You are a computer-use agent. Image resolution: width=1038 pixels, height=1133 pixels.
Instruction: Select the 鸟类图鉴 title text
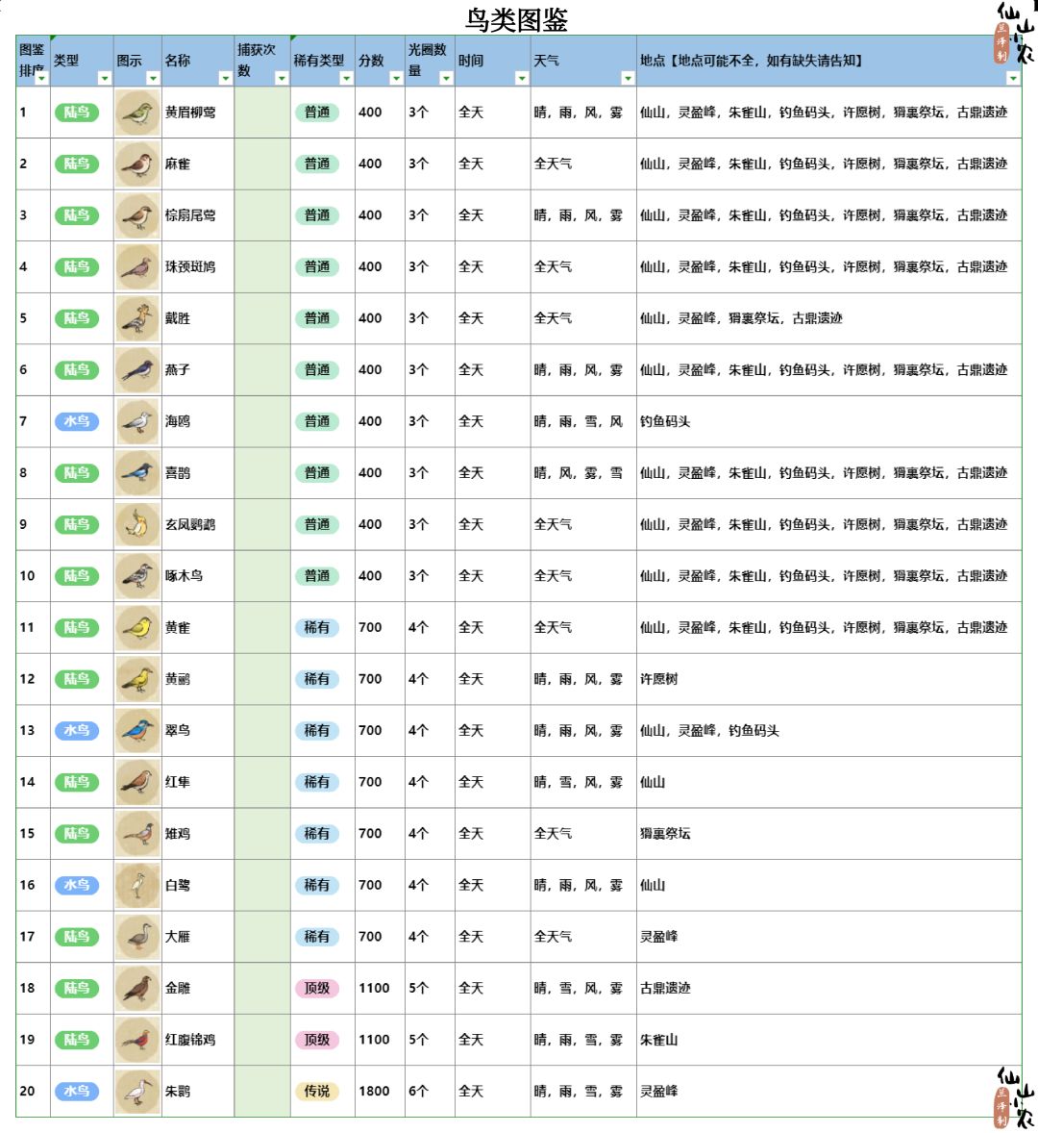(x=517, y=19)
